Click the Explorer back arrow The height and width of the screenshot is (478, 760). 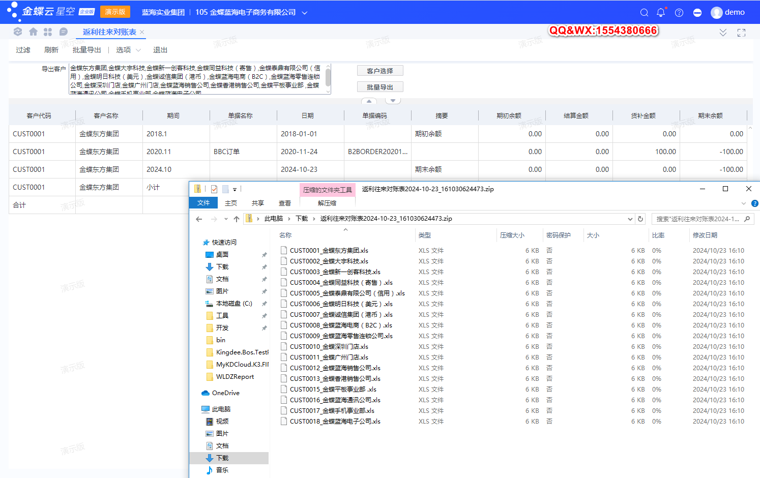tap(199, 219)
